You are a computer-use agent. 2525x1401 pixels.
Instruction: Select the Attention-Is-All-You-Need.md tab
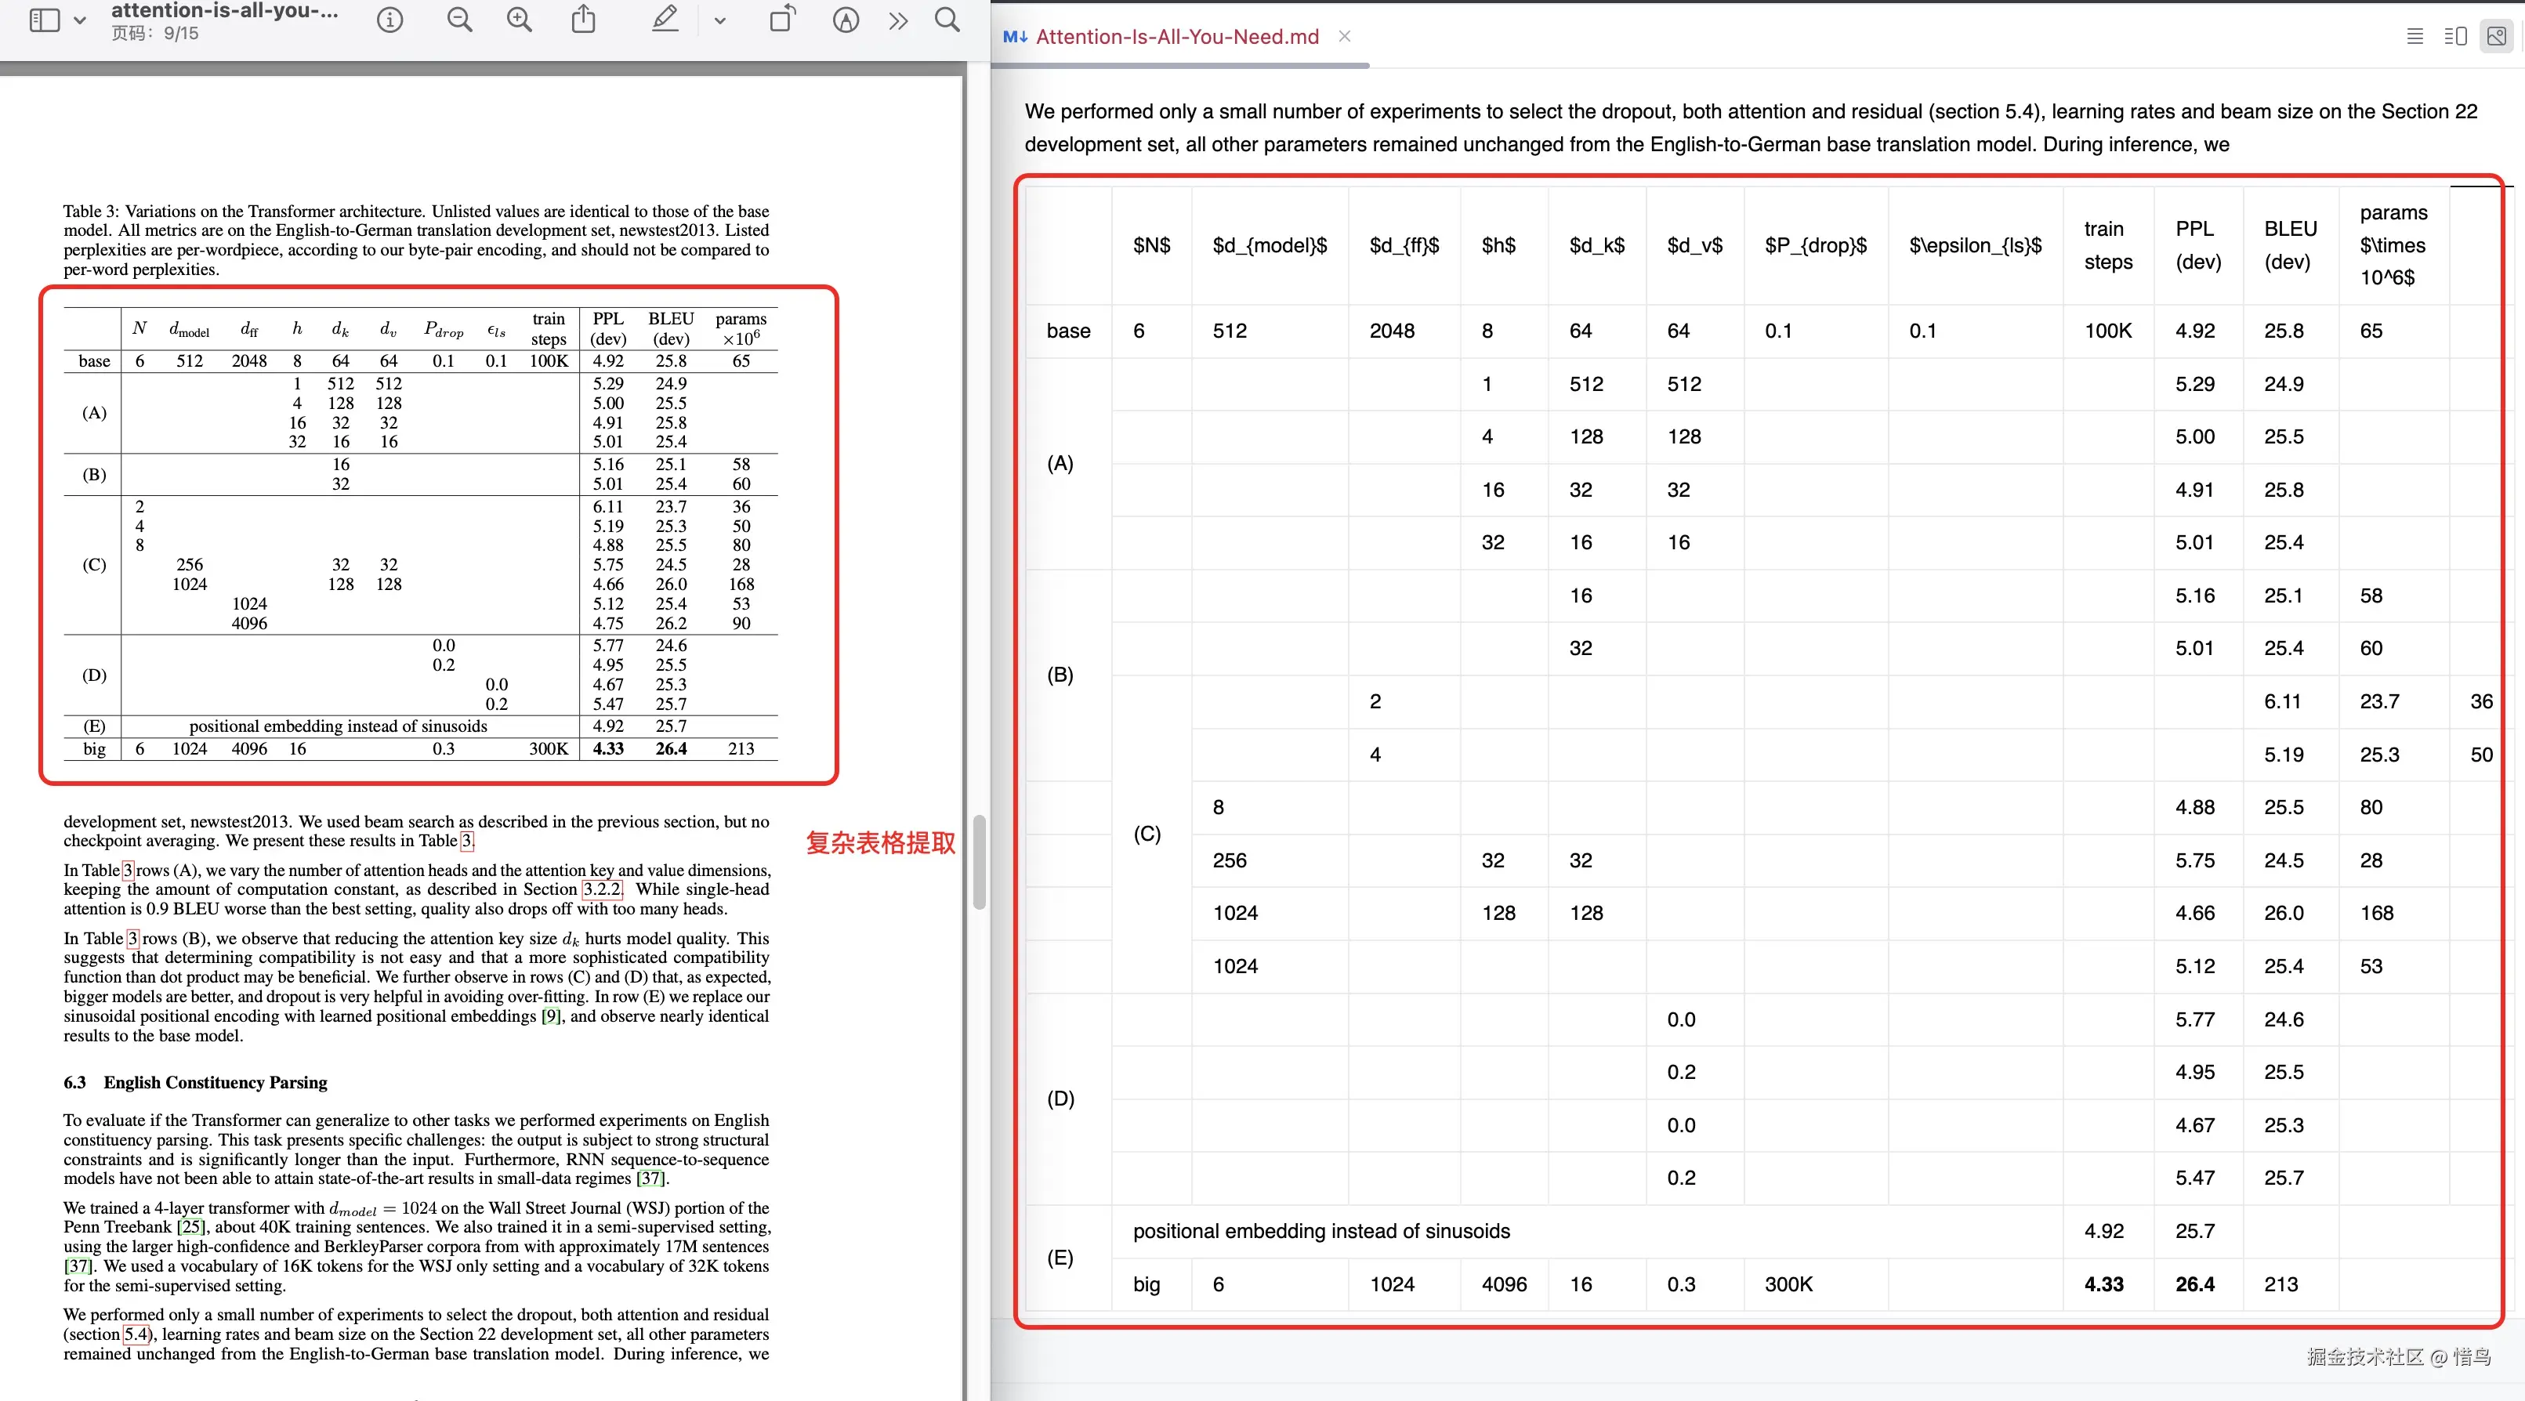(x=1176, y=38)
